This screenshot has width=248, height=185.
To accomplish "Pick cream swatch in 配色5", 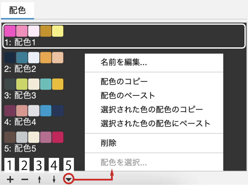I will pyautogui.click(x=34, y=137).
